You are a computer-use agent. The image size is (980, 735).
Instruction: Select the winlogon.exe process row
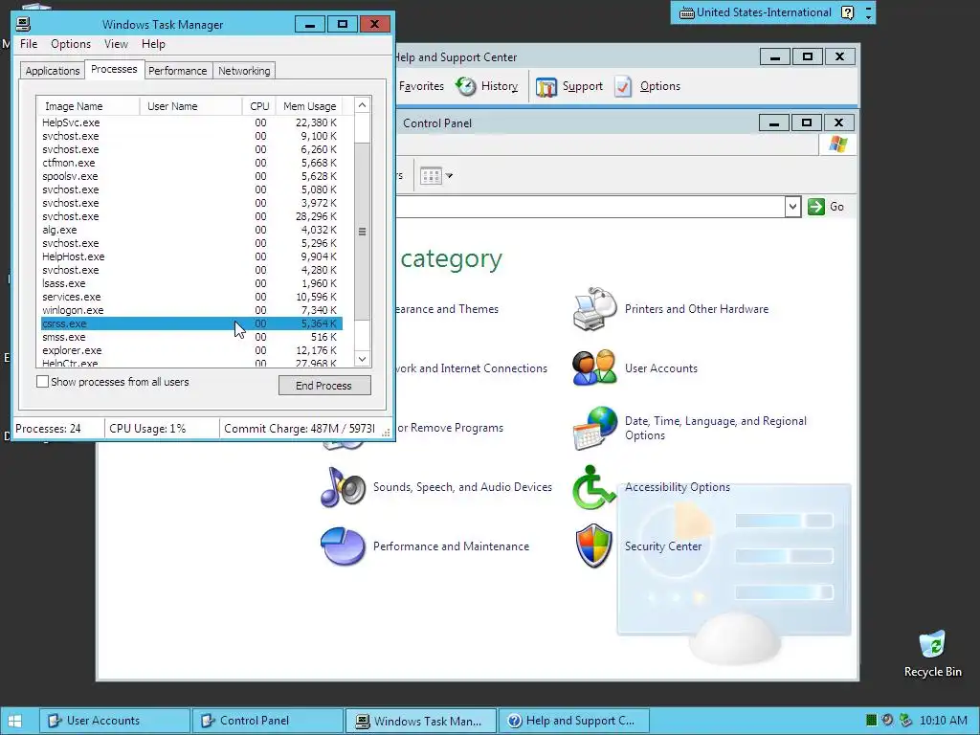pyautogui.click(x=191, y=310)
